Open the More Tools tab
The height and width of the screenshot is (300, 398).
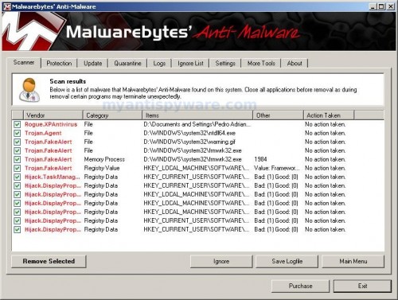pyautogui.click(x=261, y=64)
